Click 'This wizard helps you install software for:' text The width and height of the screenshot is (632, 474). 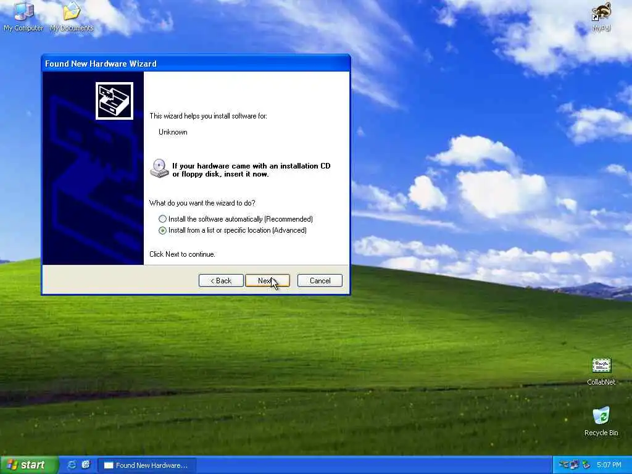pyautogui.click(x=209, y=116)
